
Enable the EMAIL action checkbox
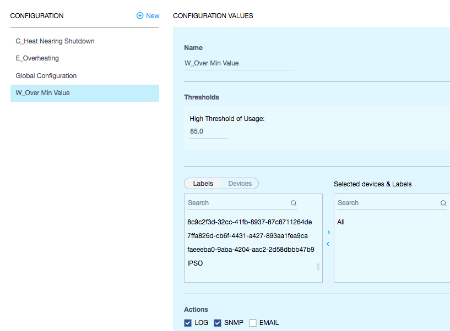(253, 323)
